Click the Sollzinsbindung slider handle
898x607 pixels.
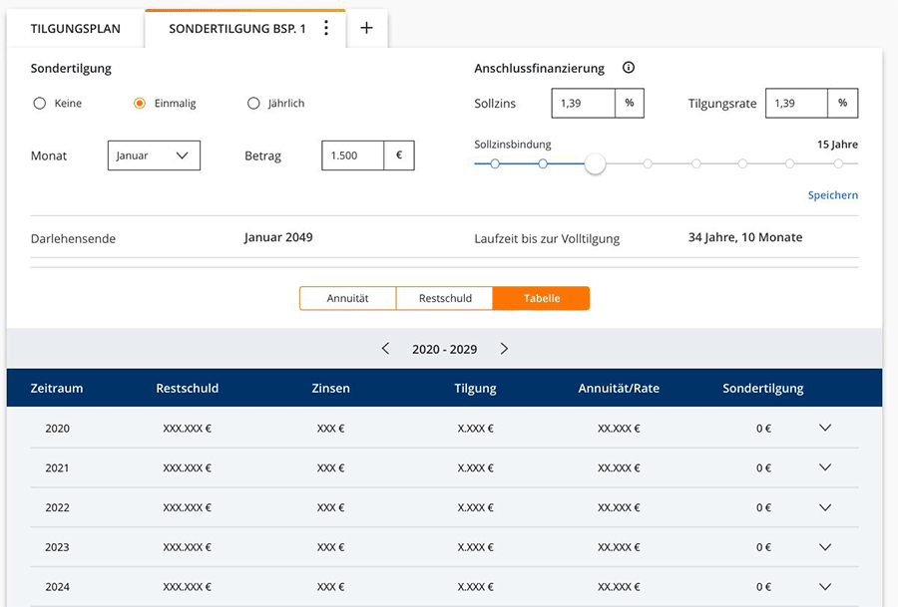(x=595, y=163)
